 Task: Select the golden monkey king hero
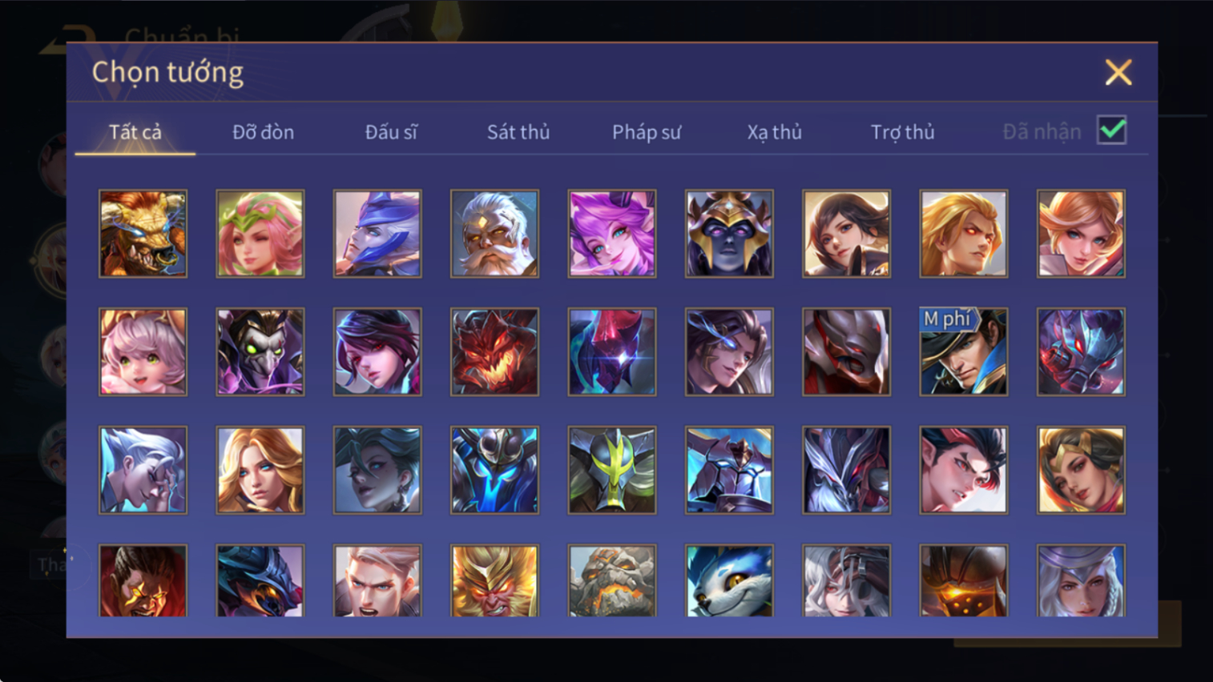[x=494, y=581]
